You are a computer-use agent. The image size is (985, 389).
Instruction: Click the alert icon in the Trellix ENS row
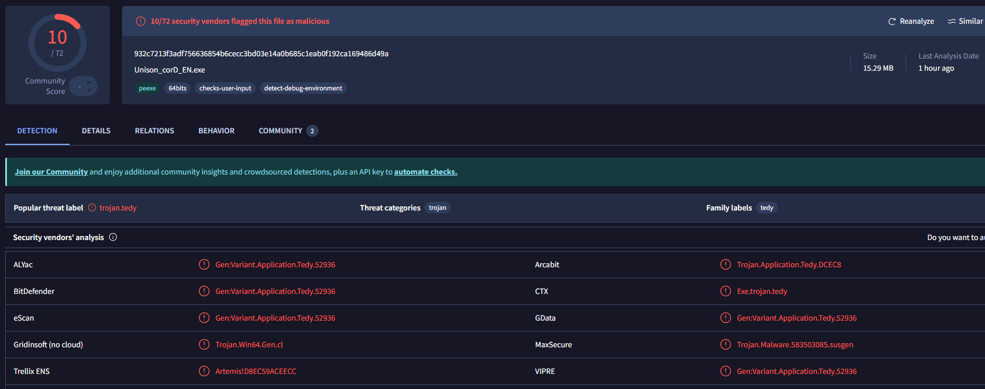click(204, 371)
